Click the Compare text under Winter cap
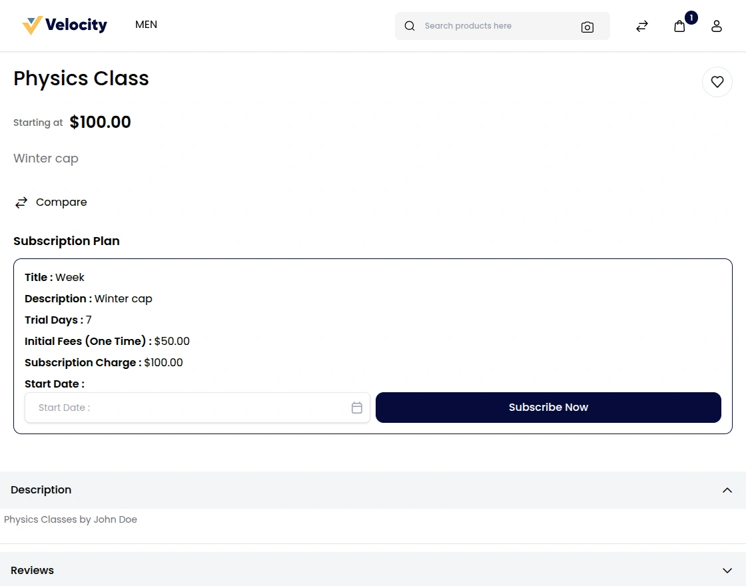The width and height of the screenshot is (746, 586). tap(61, 202)
